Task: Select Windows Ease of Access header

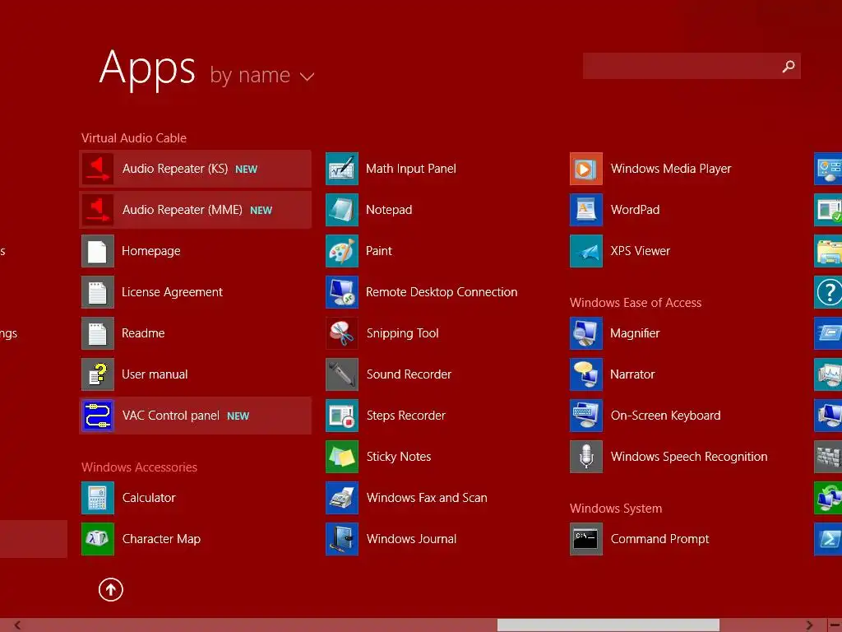Action: [636, 303]
